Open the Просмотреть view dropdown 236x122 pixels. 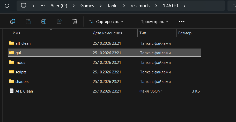tap(150, 22)
